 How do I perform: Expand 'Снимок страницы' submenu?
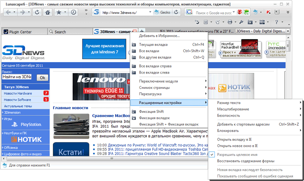pos(169,87)
